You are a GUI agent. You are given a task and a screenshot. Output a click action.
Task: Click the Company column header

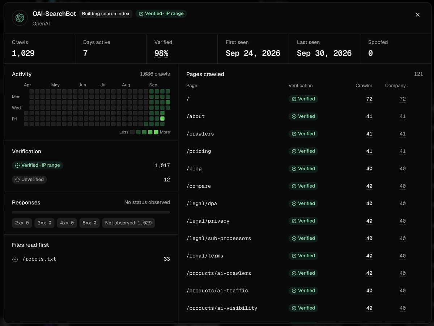click(x=395, y=86)
